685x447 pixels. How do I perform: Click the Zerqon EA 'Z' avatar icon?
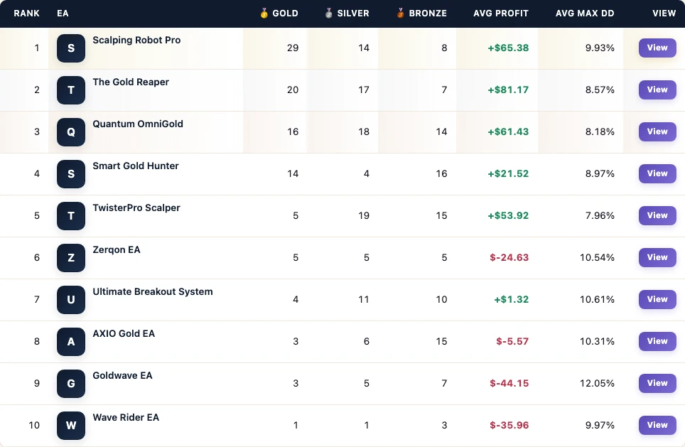[x=71, y=258]
